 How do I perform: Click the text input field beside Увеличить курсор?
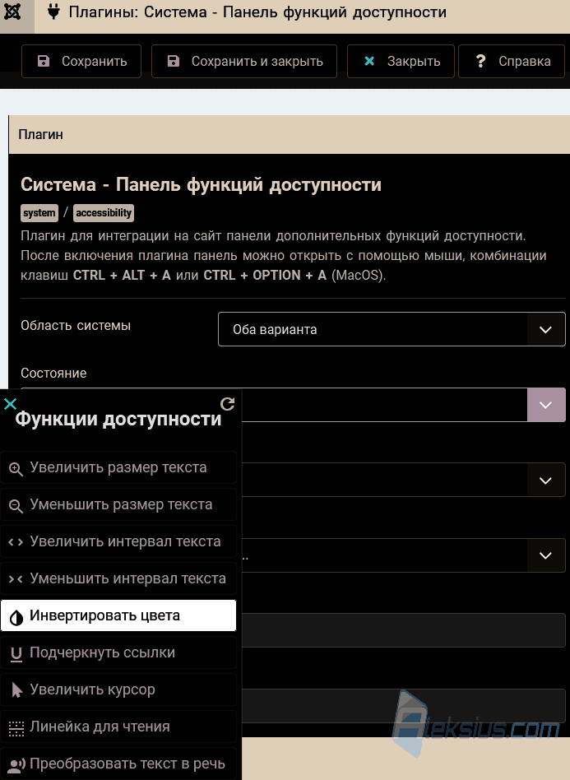[x=403, y=705]
